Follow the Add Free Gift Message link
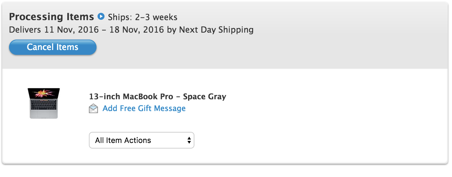Screen dimensions: 452x177 pos(144,108)
